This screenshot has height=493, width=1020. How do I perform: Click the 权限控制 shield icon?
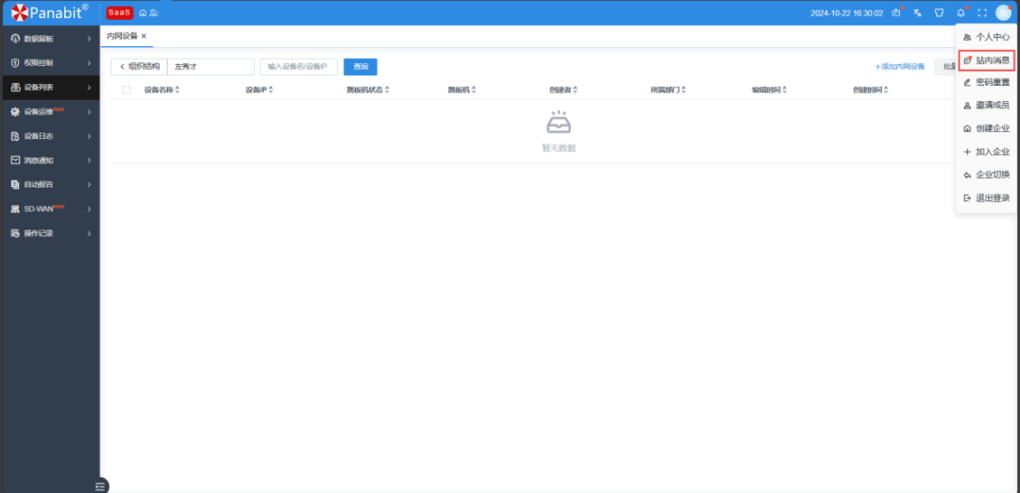coord(16,63)
